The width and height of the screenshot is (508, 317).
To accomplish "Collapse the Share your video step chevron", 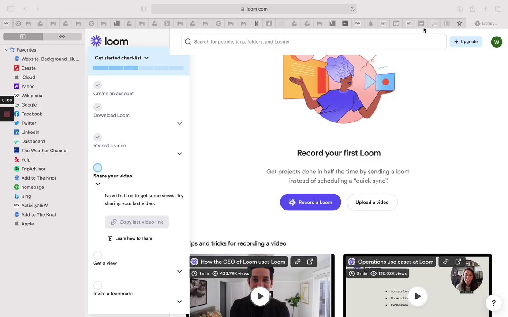I will [97, 184].
